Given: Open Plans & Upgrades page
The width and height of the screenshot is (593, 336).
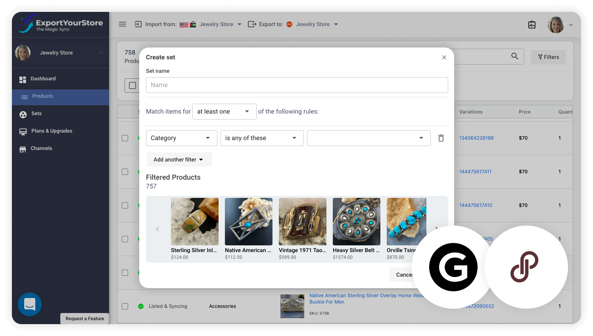Looking at the screenshot, I should [x=52, y=131].
